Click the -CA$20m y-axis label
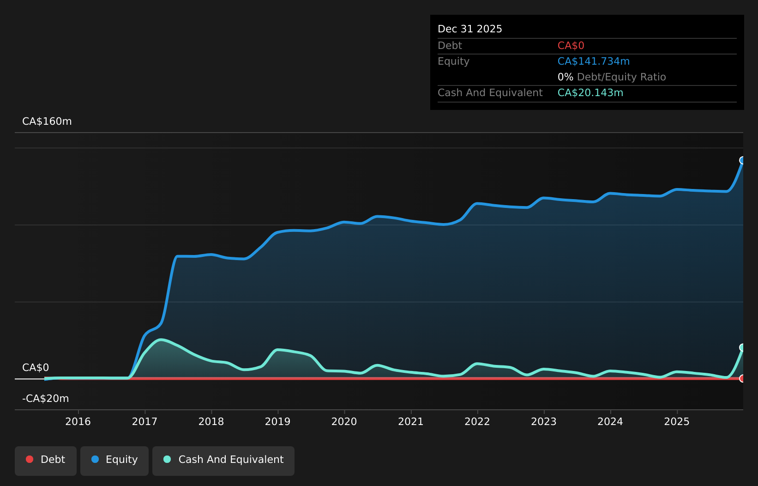The height and width of the screenshot is (486, 758). (x=46, y=399)
